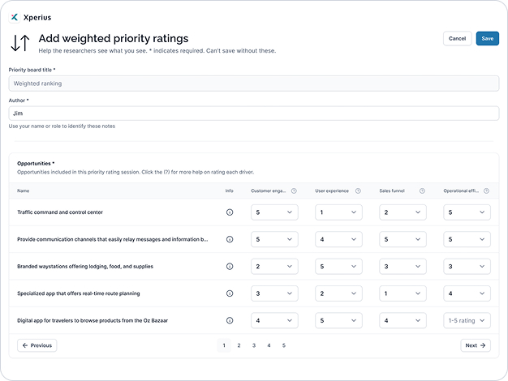
Task: Open Sales funnel rating for Branded waystations row
Action: [403, 267]
